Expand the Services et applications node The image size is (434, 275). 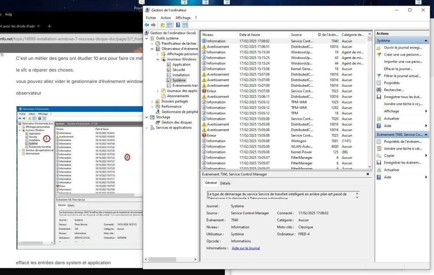[x=147, y=128]
